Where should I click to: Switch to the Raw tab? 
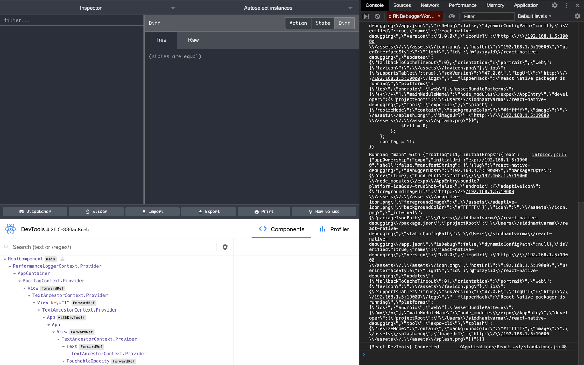pos(193,40)
